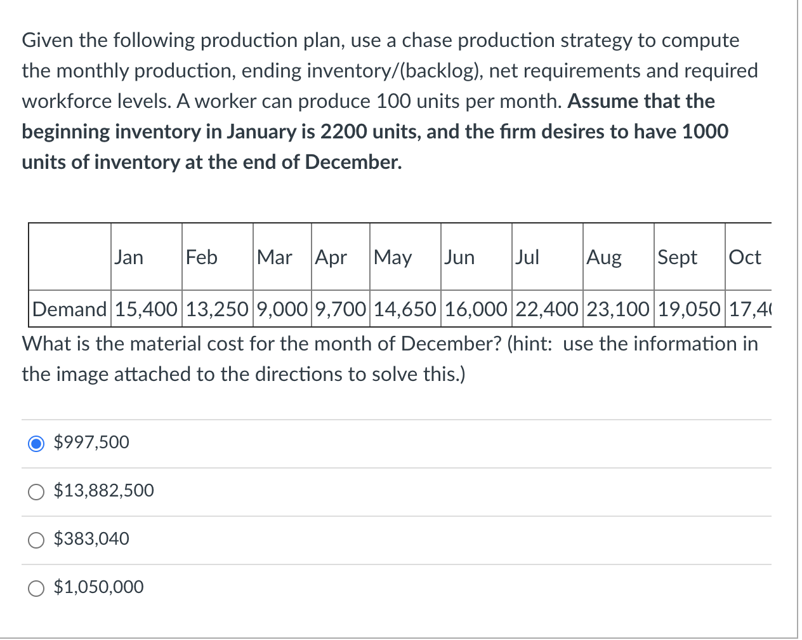Click the 23,100 demand cell
This screenshot has height=640, width=802.
618,309
